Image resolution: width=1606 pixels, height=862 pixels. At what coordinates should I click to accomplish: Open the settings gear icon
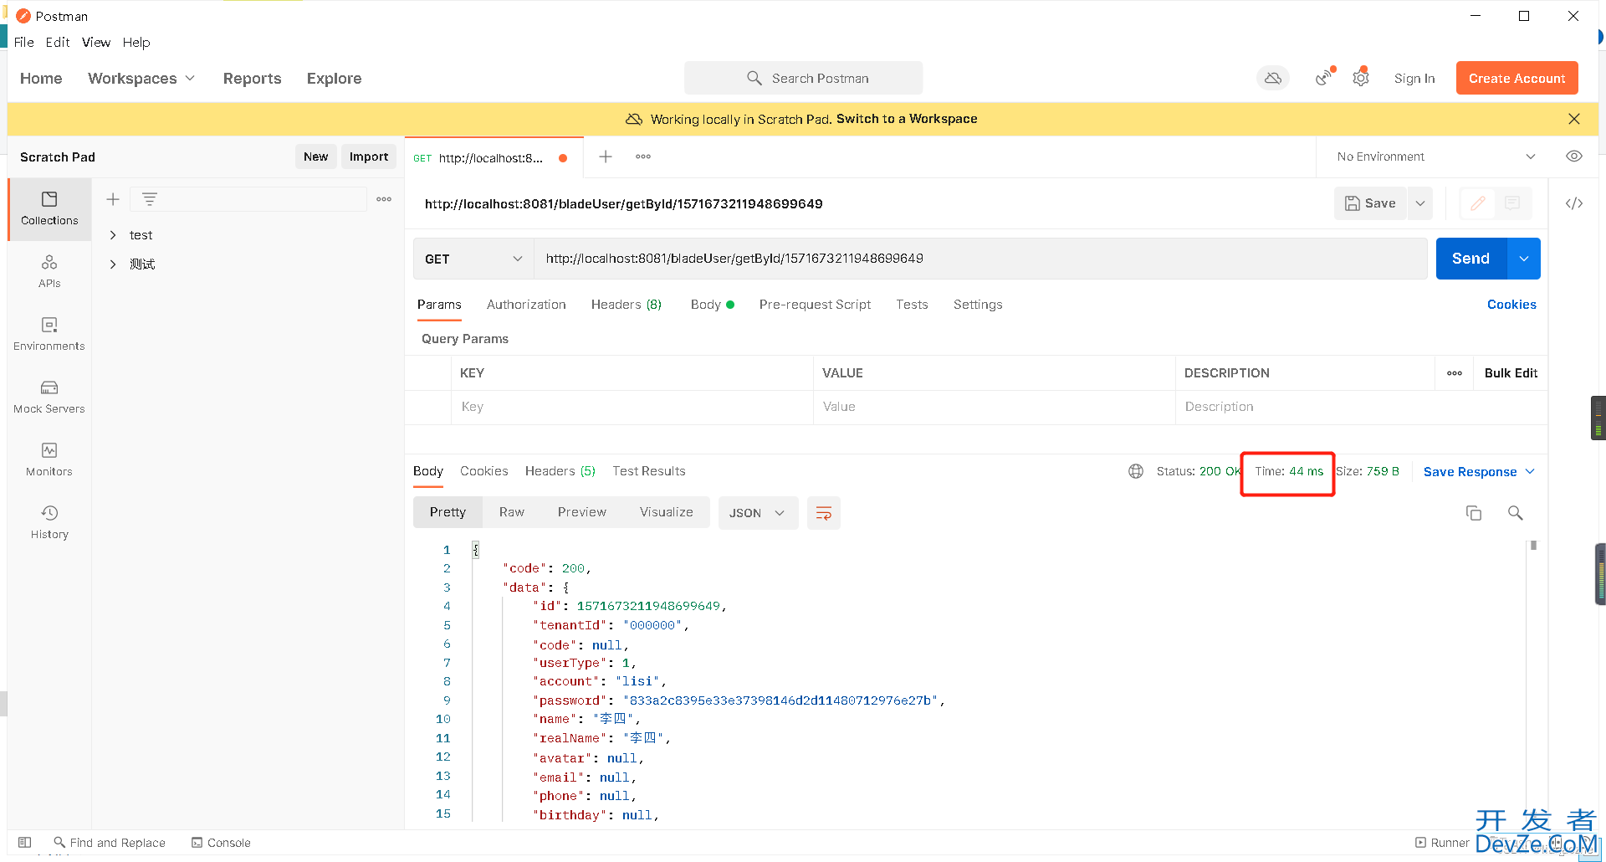[x=1361, y=77]
